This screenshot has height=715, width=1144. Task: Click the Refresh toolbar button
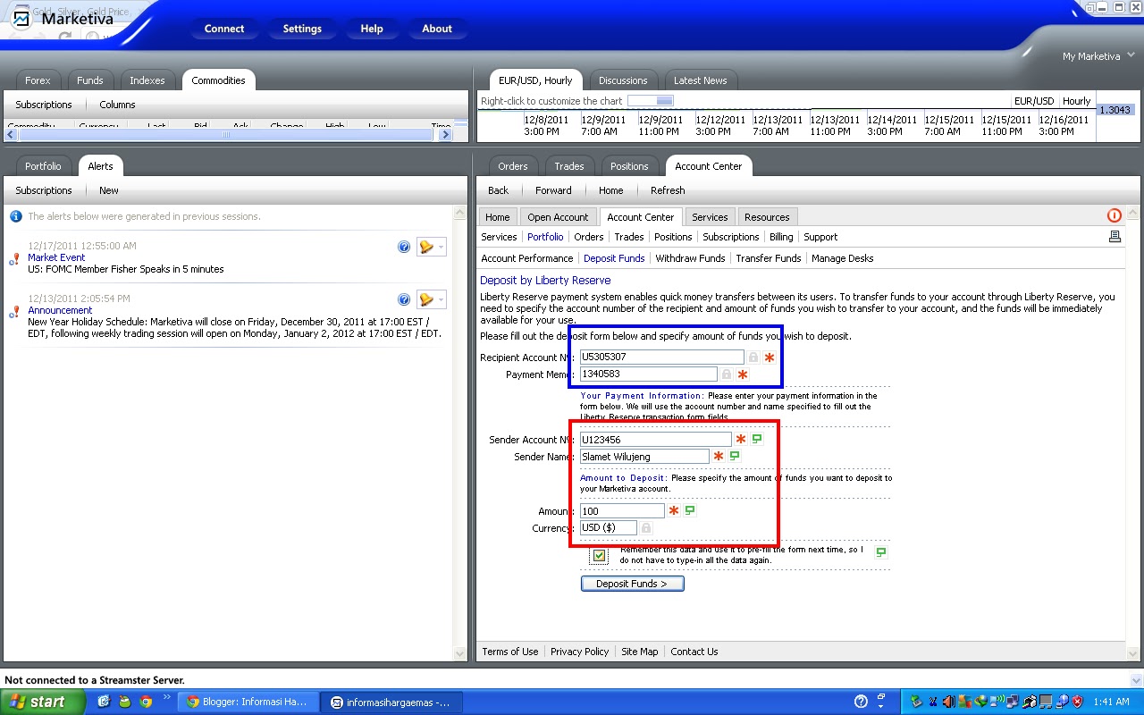click(668, 190)
